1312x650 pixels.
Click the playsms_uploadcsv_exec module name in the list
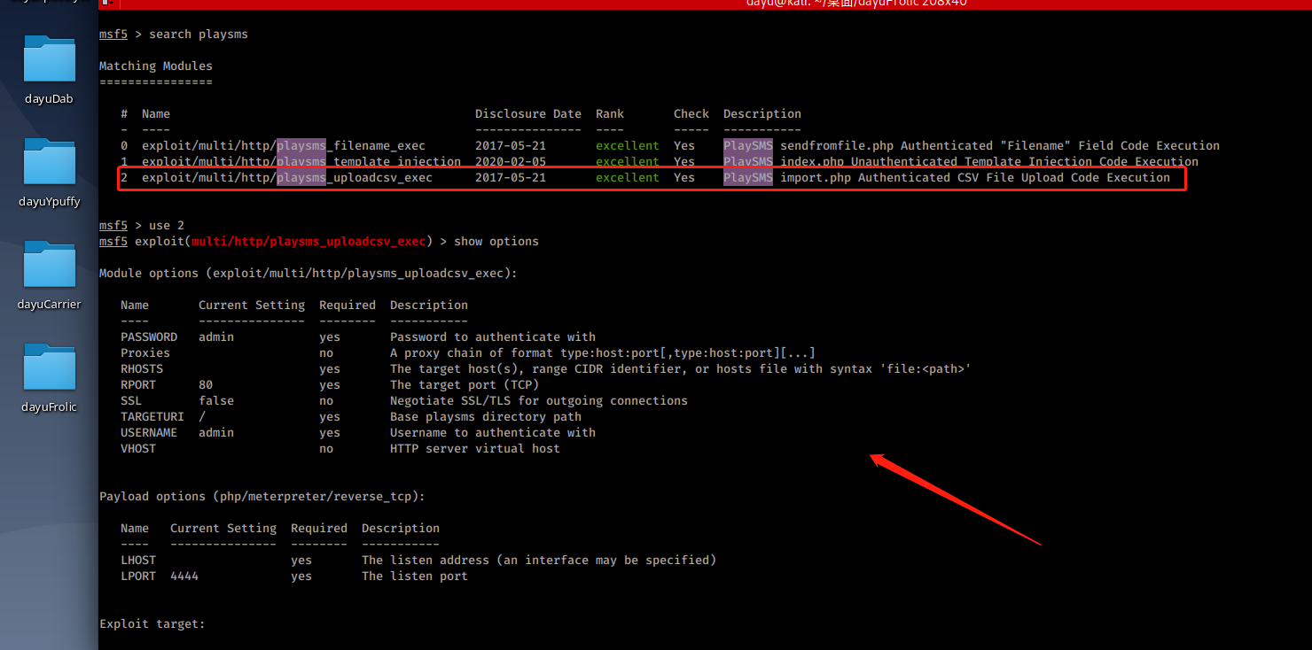click(x=287, y=178)
